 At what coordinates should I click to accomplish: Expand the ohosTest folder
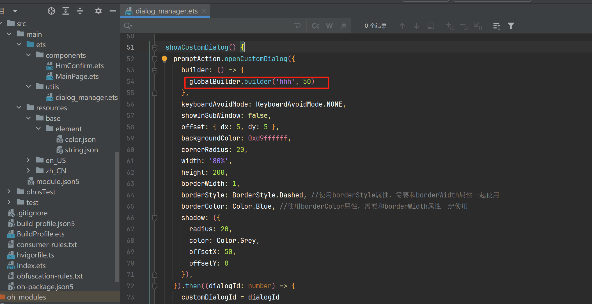[x=9, y=192]
